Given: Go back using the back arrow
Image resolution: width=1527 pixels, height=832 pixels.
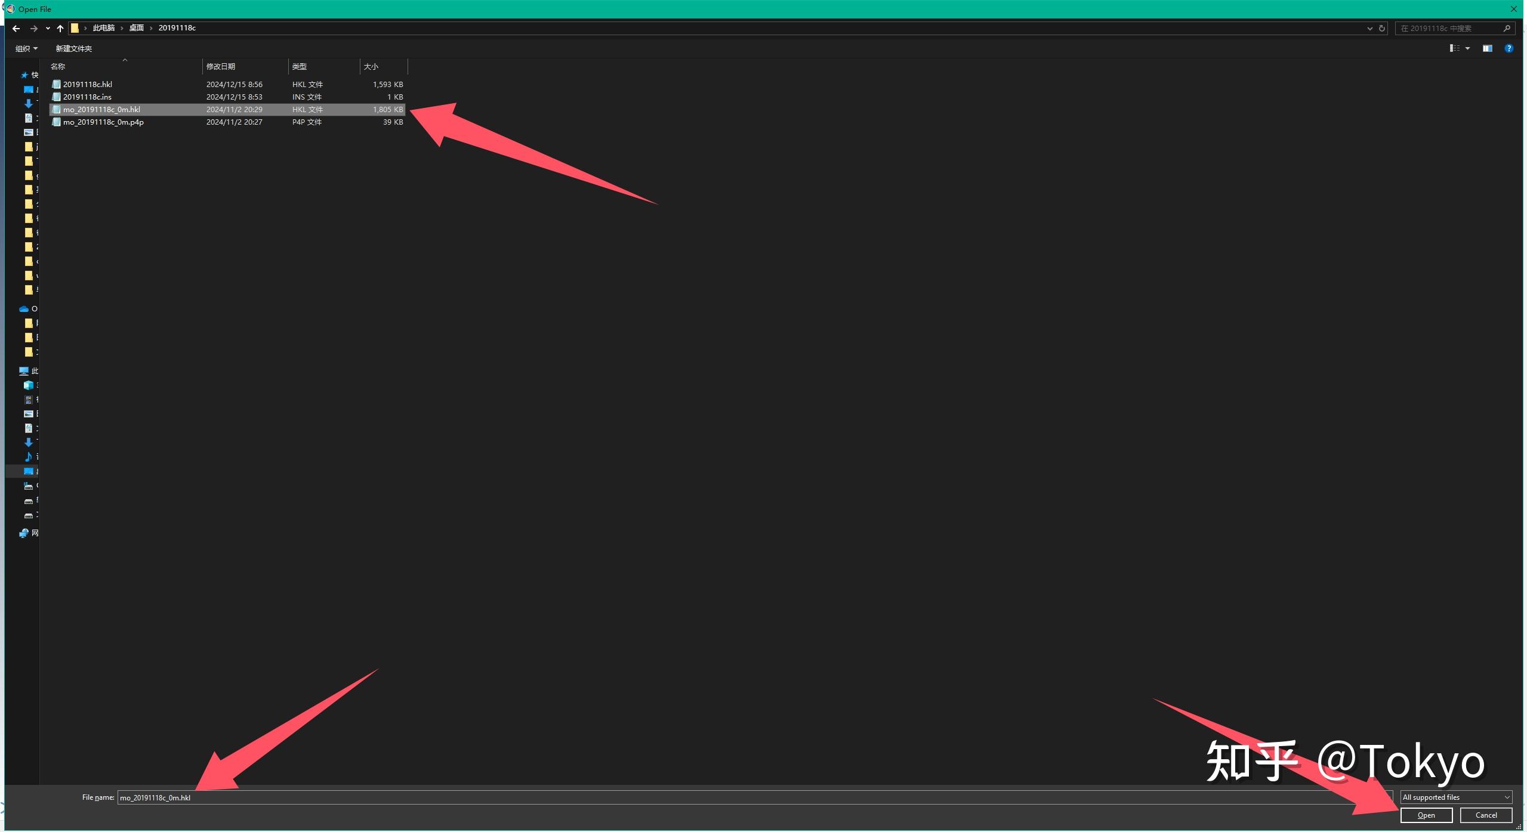Looking at the screenshot, I should point(16,28).
